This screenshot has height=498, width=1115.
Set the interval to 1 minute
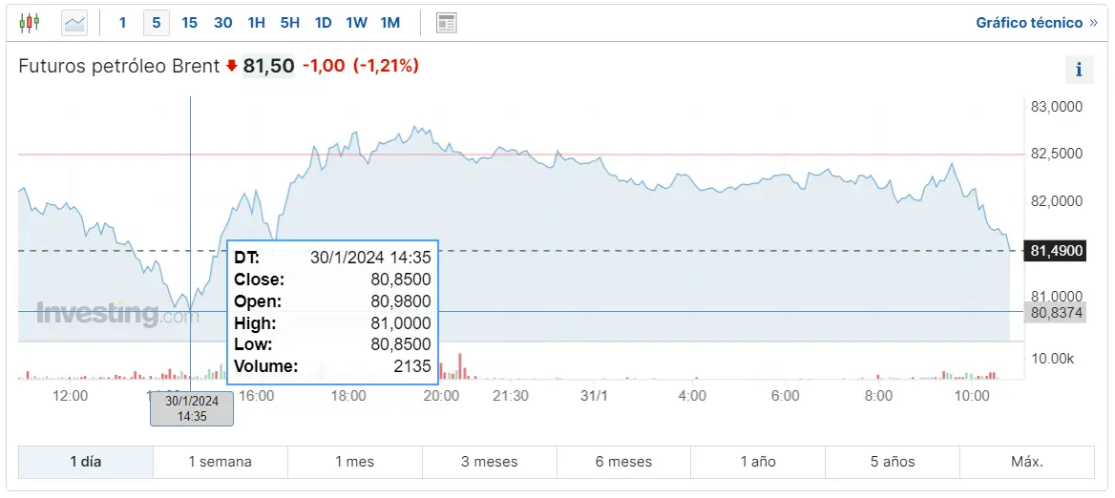pyautogui.click(x=122, y=22)
